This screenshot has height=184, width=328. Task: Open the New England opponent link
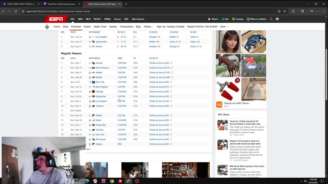tap(102, 87)
